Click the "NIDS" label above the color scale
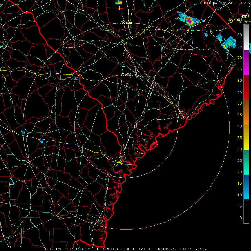 tap(245, 16)
